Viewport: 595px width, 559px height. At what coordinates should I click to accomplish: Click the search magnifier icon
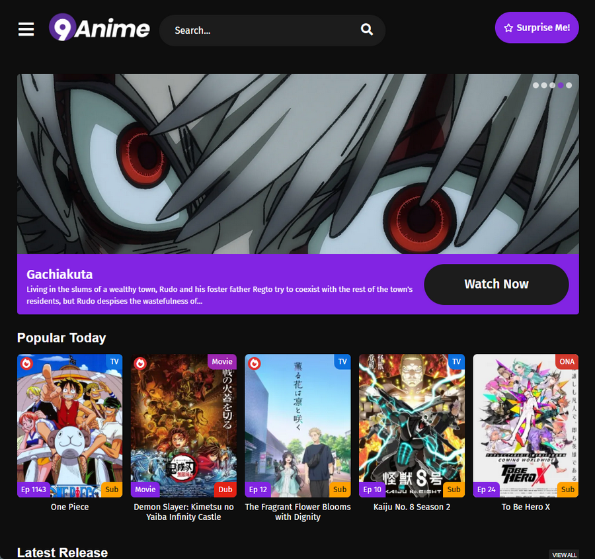click(x=367, y=30)
